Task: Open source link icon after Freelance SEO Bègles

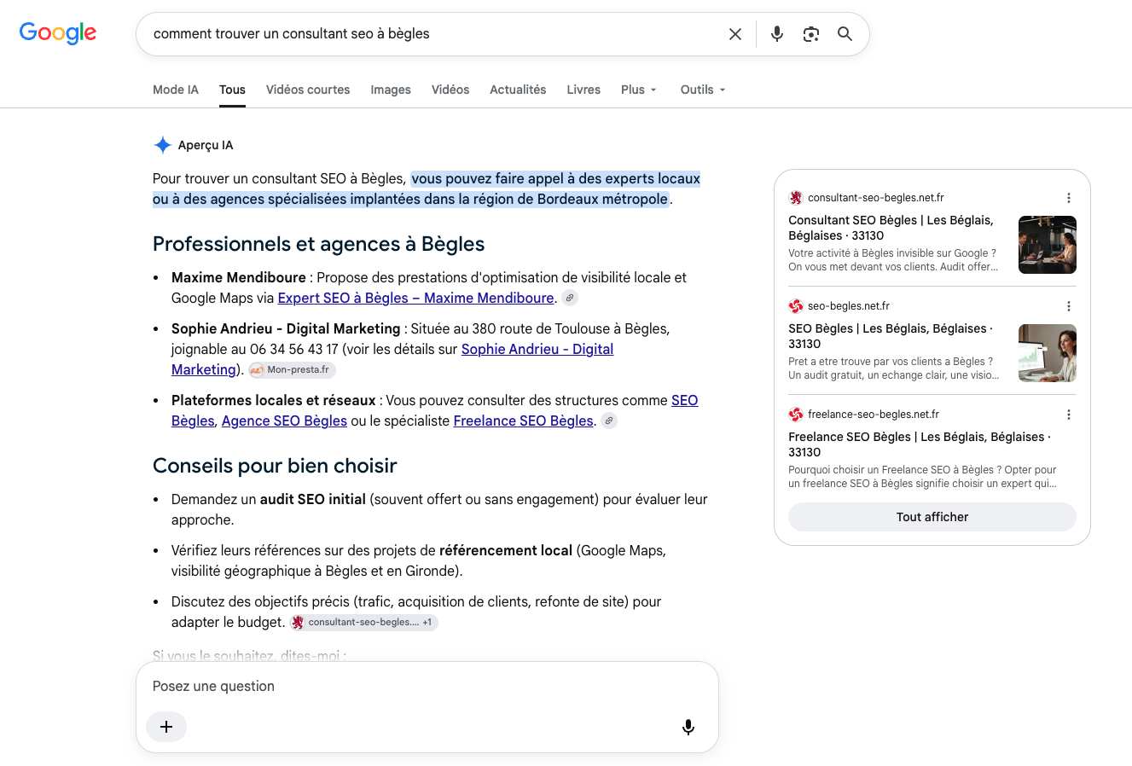Action: click(x=609, y=421)
